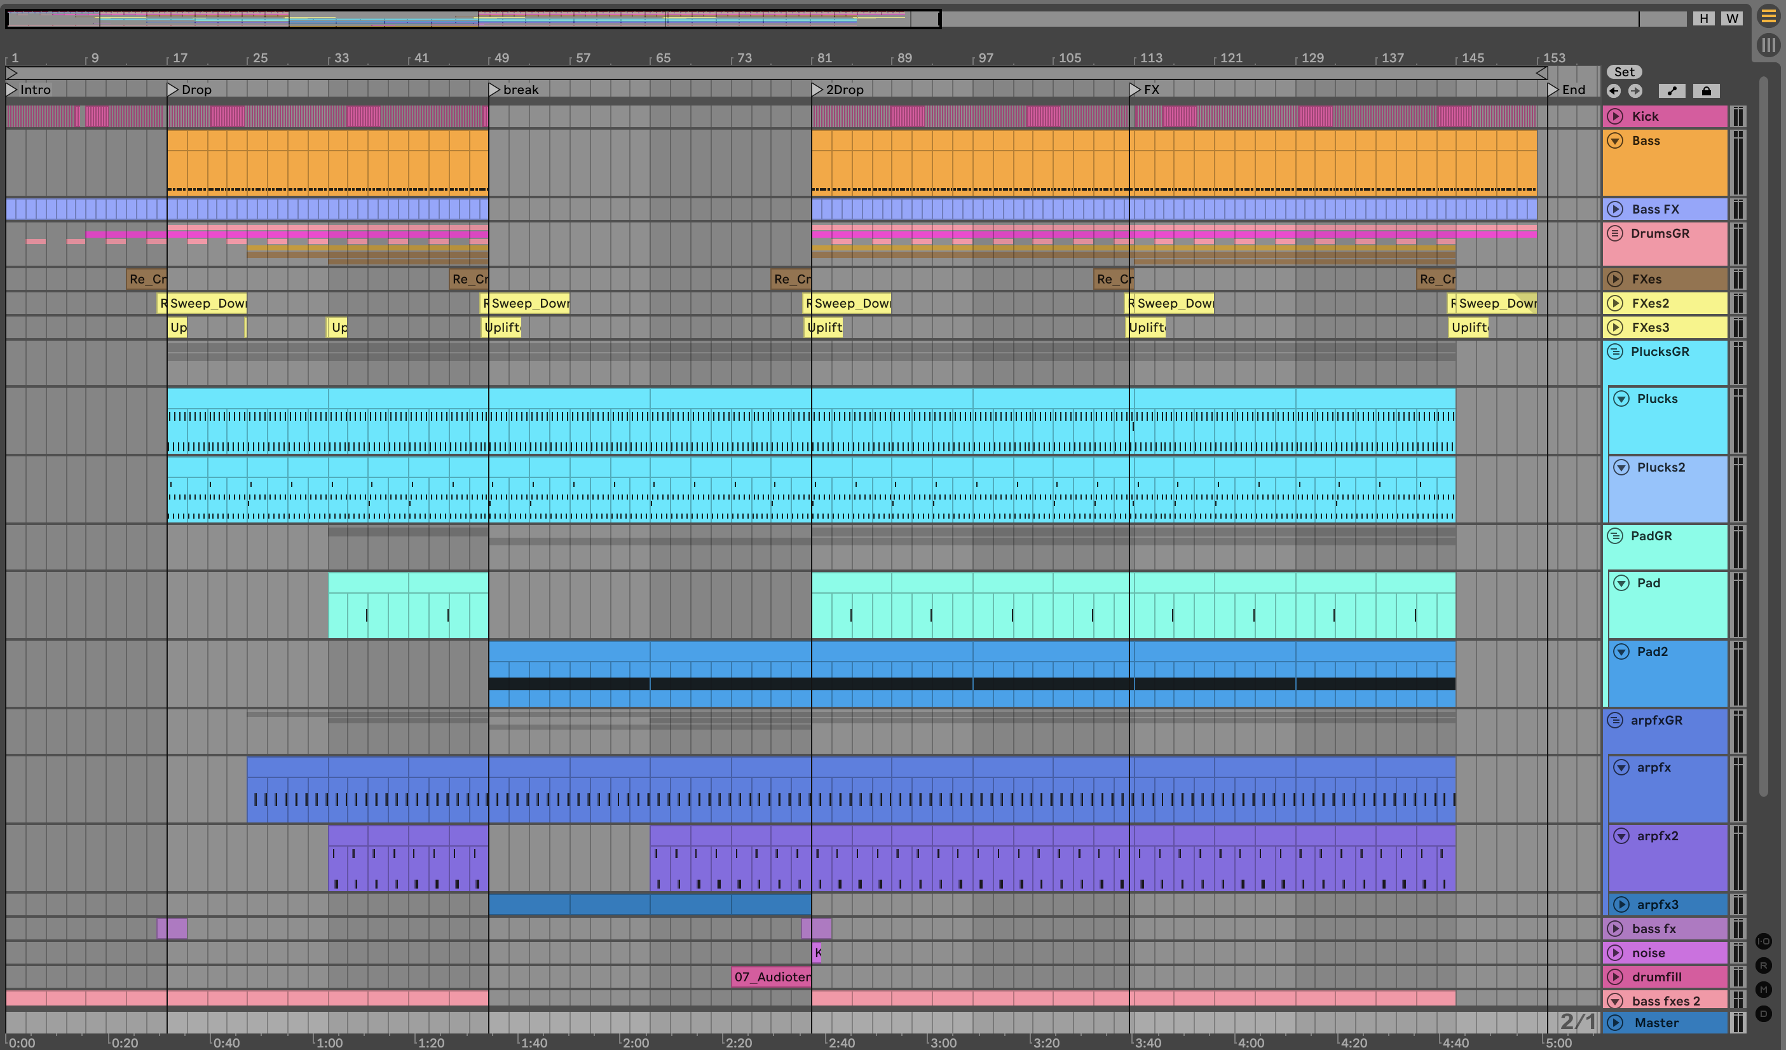
Task: Switch to Session view with the vertical-bars icon
Action: (x=1769, y=45)
